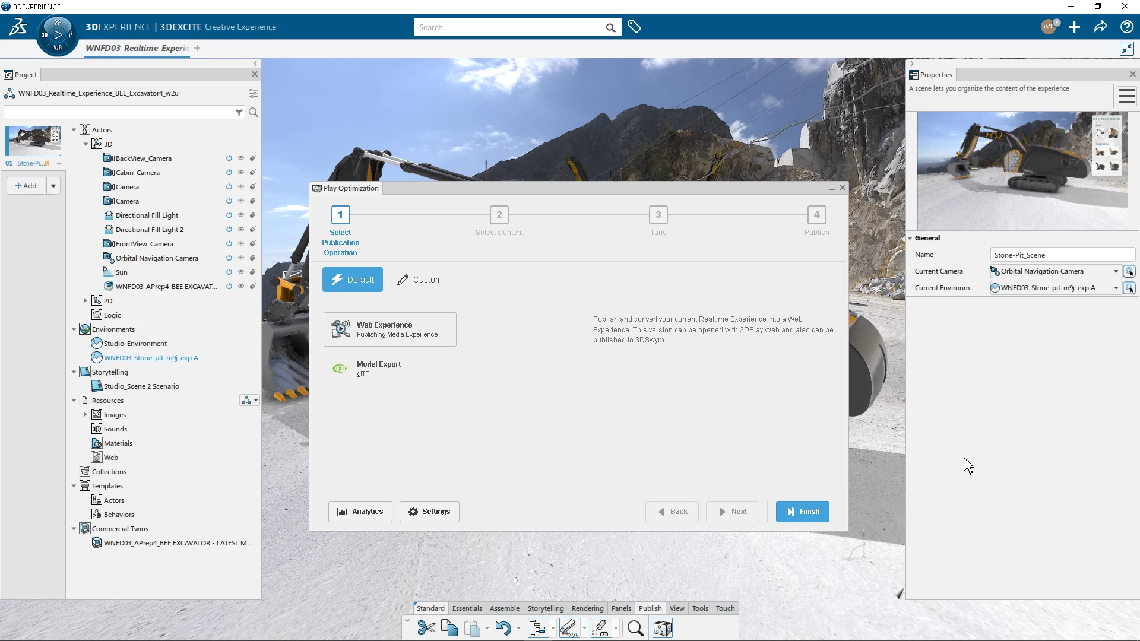The image size is (1140, 641).
Task: Open the Current Camera dropdown
Action: point(1116,272)
